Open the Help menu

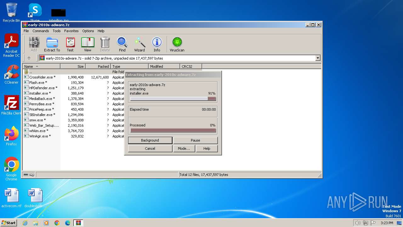[101, 31]
